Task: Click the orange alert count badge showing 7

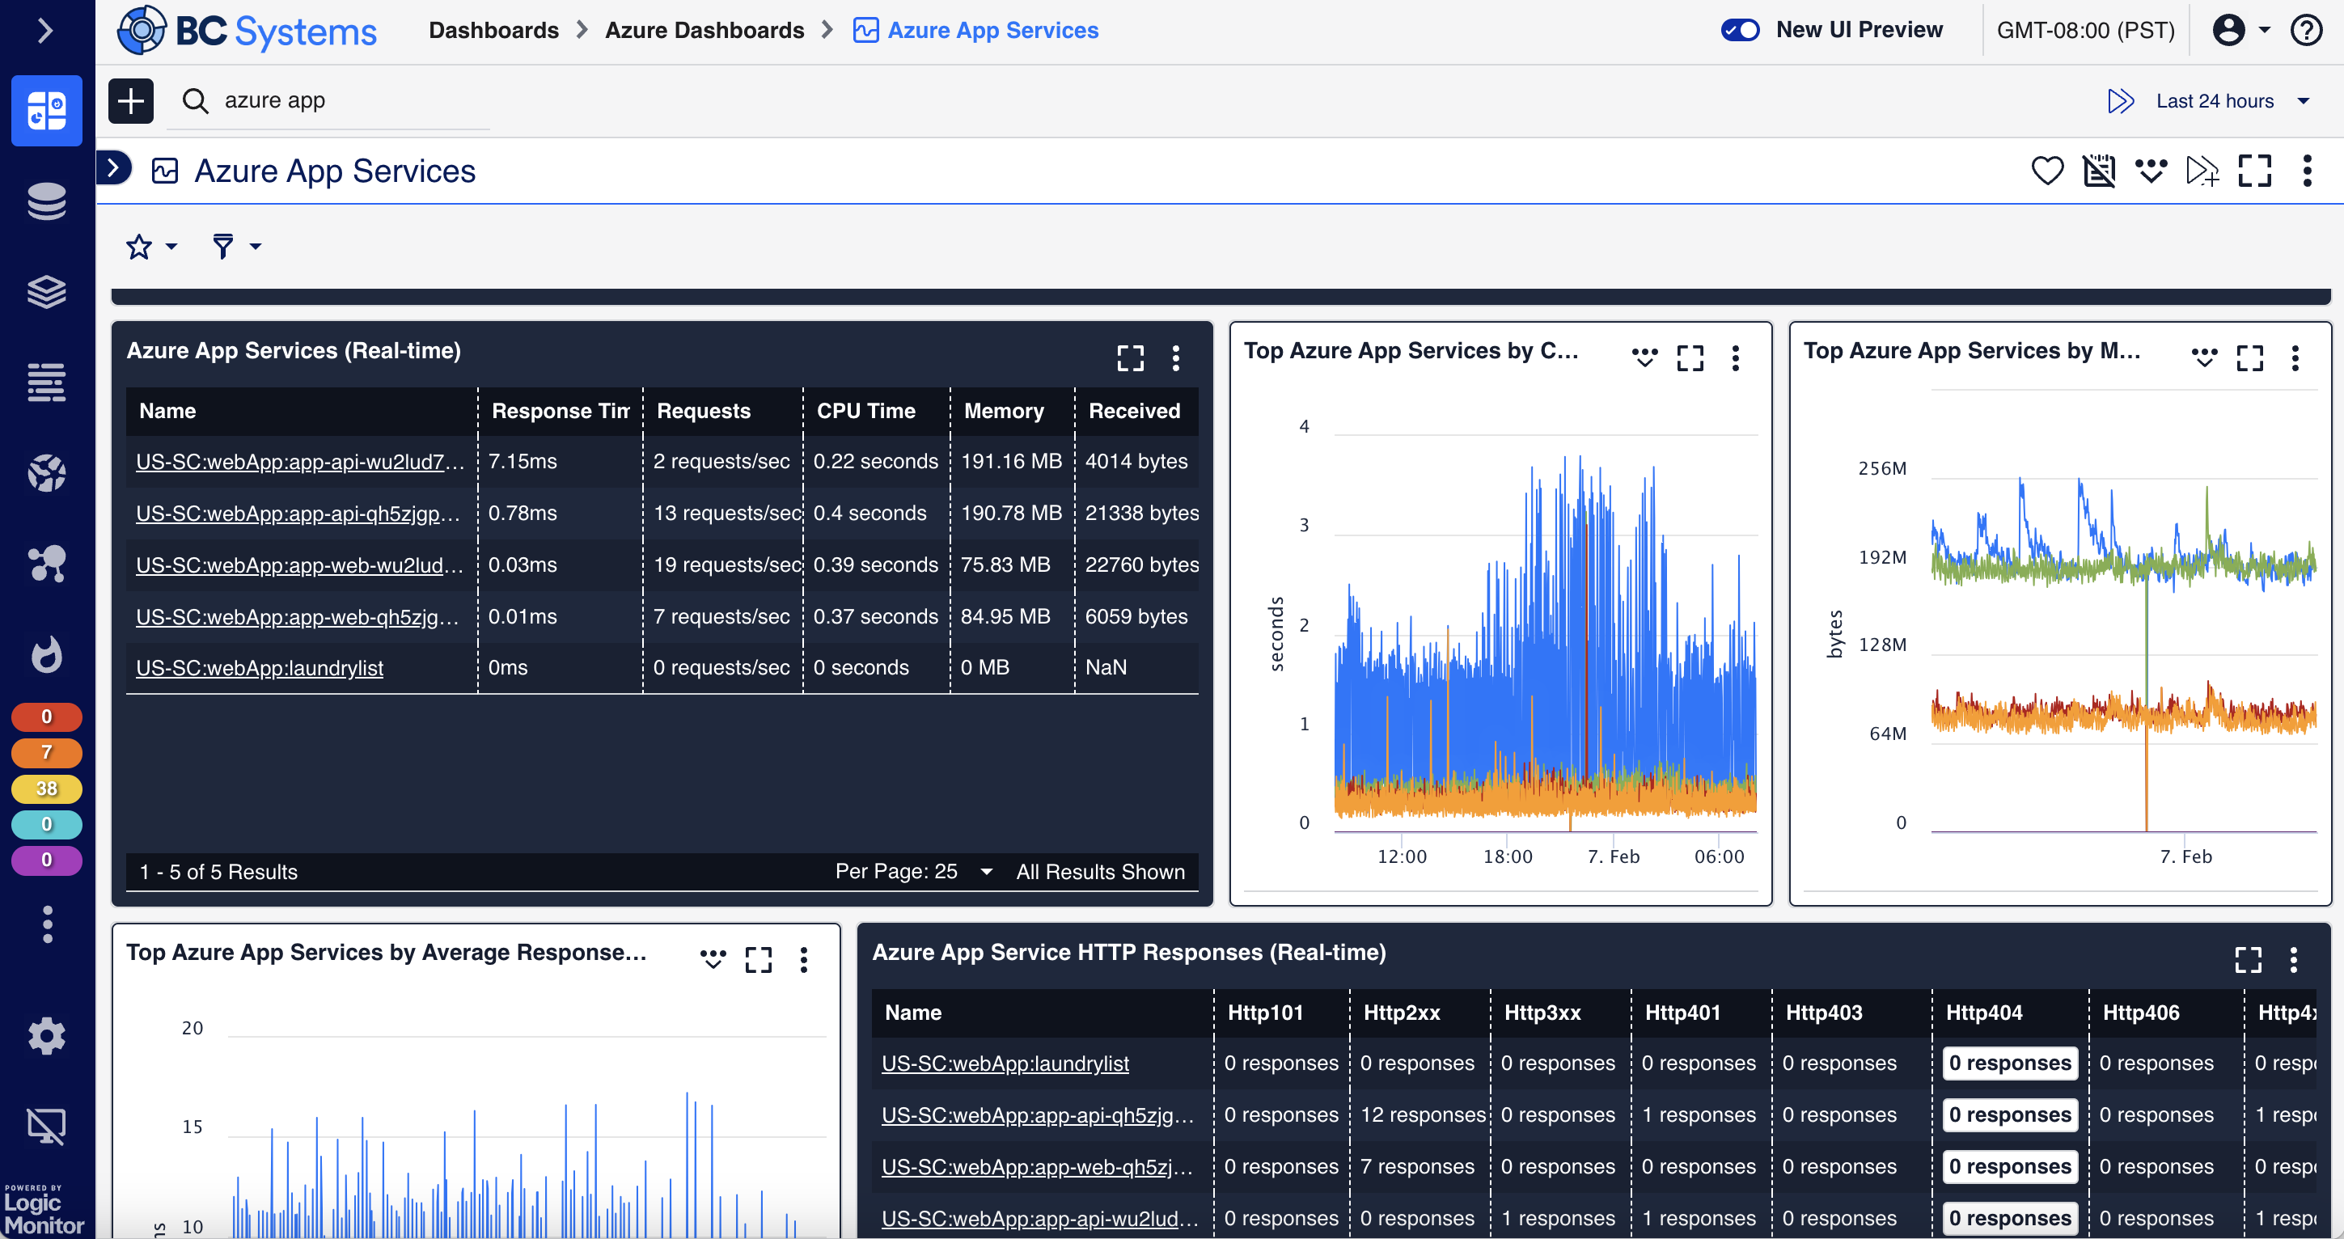Action: pyautogui.click(x=46, y=752)
